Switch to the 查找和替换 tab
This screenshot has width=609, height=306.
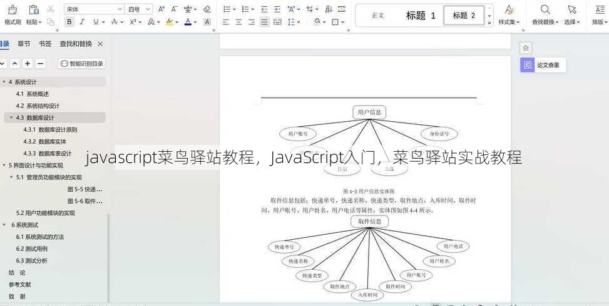76,44
